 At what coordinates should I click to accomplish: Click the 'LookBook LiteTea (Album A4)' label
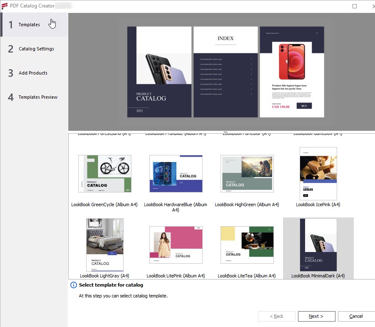tap(246, 276)
